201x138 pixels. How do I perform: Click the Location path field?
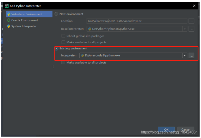pos(137,21)
